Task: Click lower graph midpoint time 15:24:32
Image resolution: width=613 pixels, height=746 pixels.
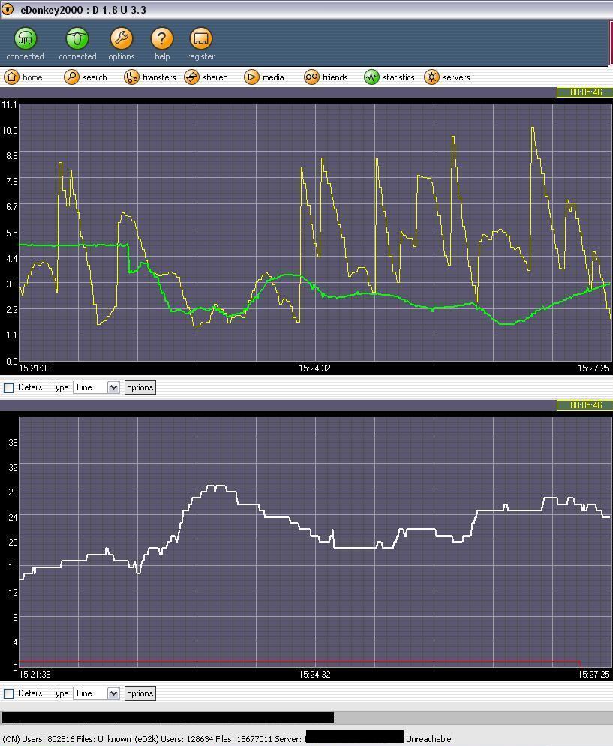Action: [x=314, y=674]
